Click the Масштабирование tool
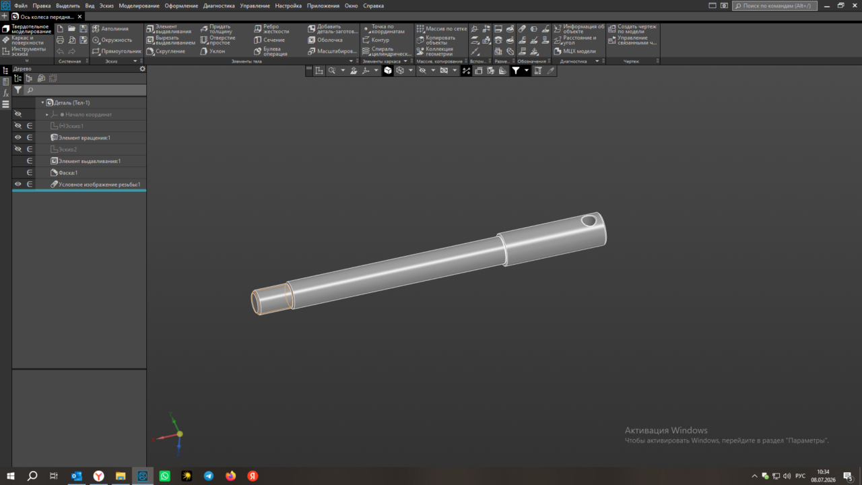The image size is (862, 485). (x=333, y=51)
